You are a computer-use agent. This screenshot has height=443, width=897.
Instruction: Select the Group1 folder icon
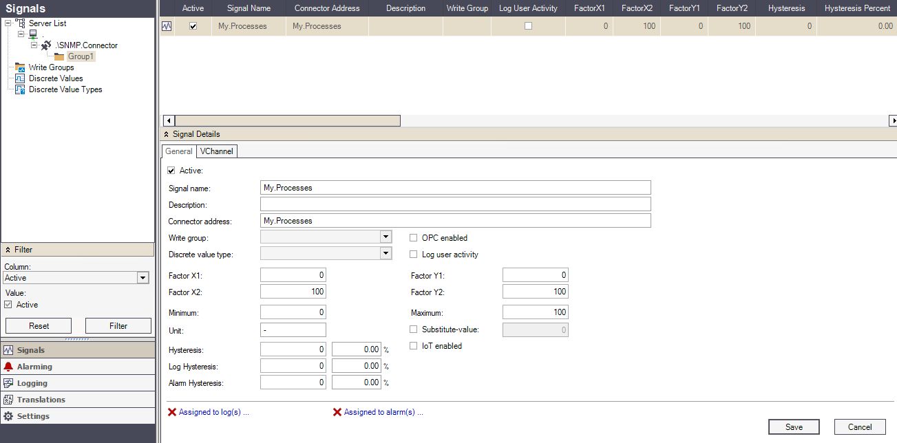coord(59,56)
